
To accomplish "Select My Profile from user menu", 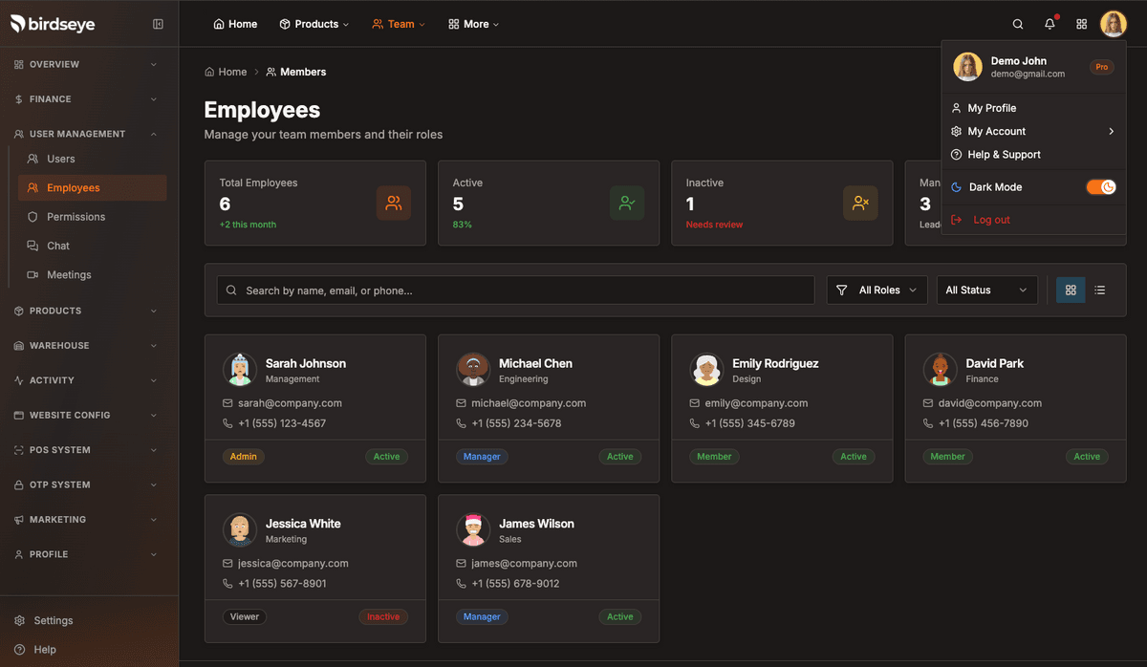I will (x=991, y=108).
